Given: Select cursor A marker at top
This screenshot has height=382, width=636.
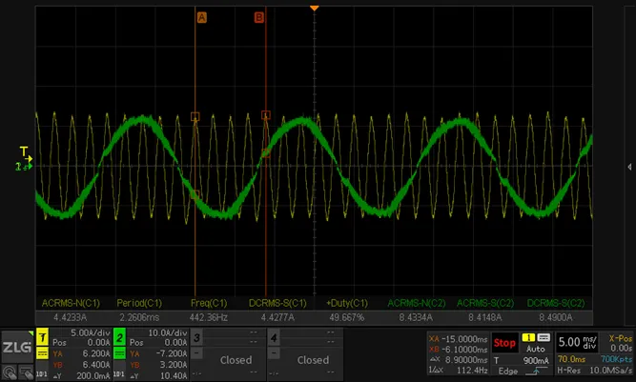Looking at the screenshot, I should [201, 17].
